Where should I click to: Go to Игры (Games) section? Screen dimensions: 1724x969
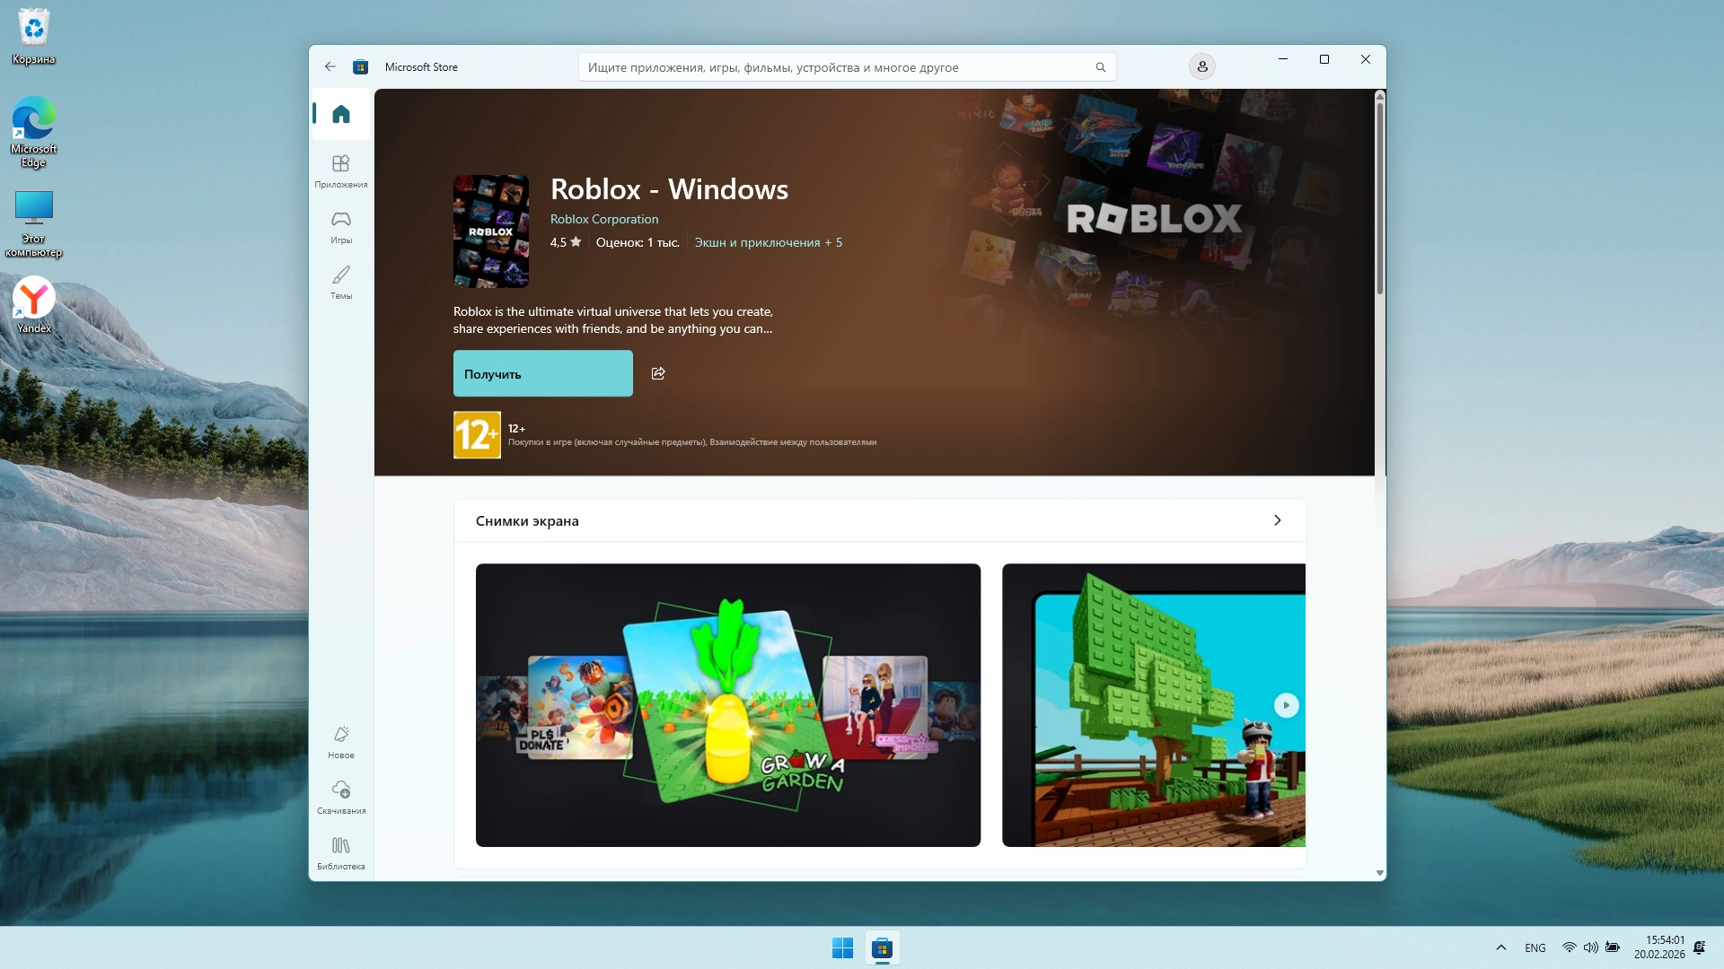pyautogui.click(x=341, y=225)
